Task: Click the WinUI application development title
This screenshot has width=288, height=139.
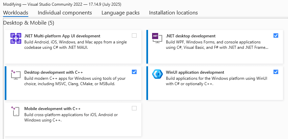Action: [x=195, y=72]
